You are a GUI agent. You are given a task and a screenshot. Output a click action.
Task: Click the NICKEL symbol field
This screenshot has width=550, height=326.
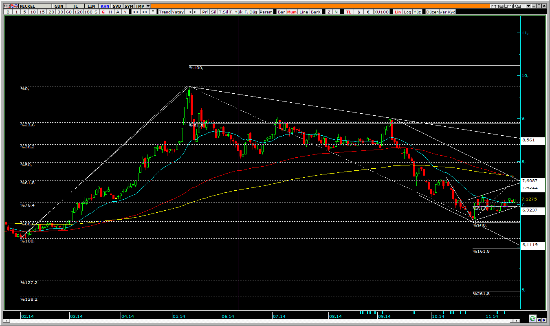[x=35, y=6]
